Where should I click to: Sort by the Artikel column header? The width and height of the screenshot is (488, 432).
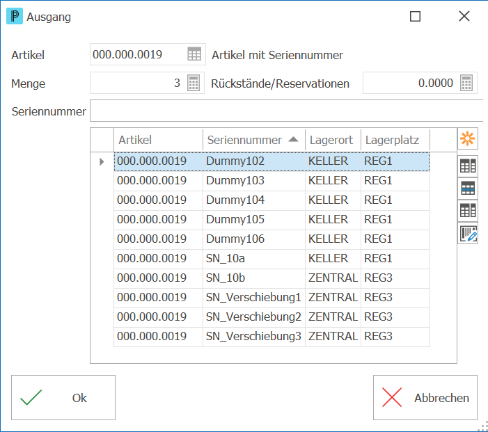coord(159,140)
